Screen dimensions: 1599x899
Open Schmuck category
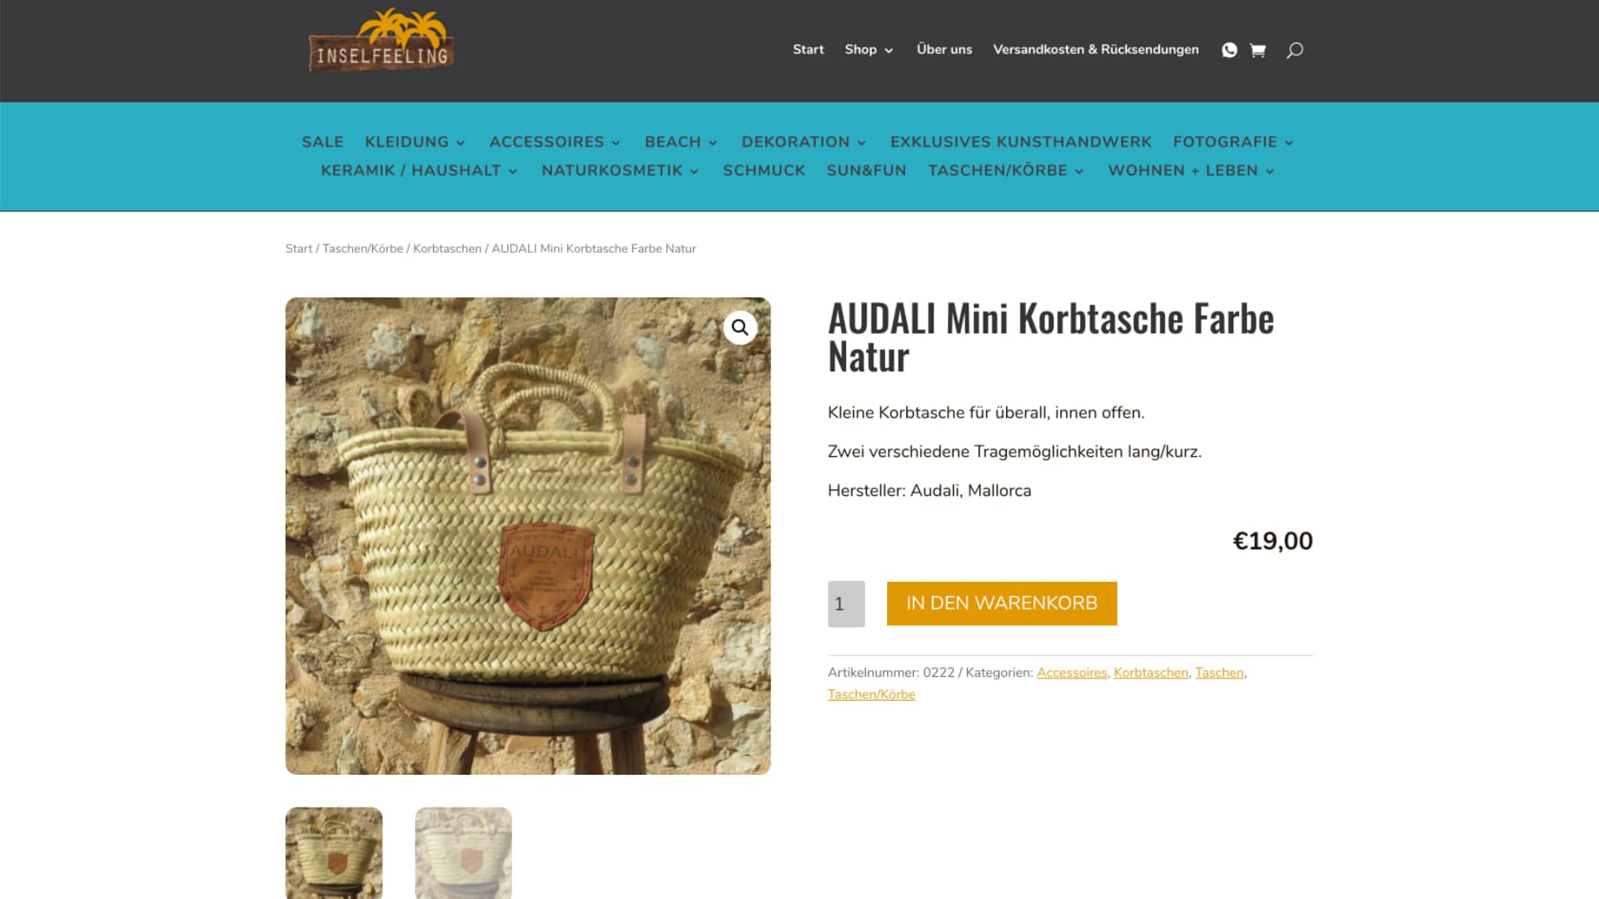tap(764, 171)
